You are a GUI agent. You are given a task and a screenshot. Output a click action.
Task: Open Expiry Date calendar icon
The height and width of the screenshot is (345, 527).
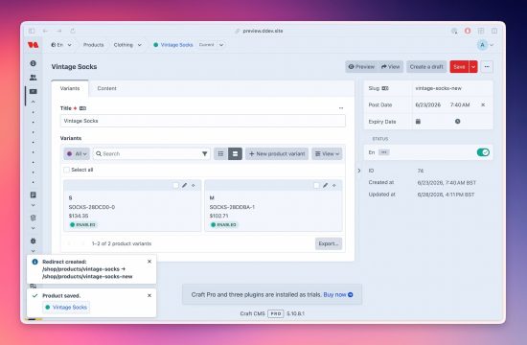click(x=418, y=122)
